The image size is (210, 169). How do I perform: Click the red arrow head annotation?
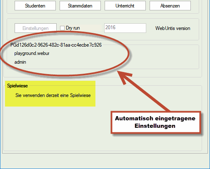point(124,77)
